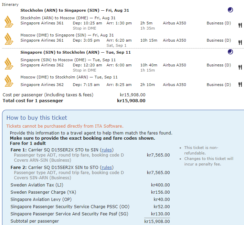The height and width of the screenshot is (225, 244).
Task: Click the airline logo beside Moscow to Singapore flight
Action: (x=9, y=39)
